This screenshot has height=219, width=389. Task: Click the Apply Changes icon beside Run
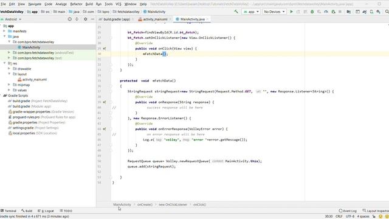click(298, 12)
